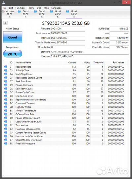Click the status icon for Reported Uncorrectable Errors

[x=6, y=99]
